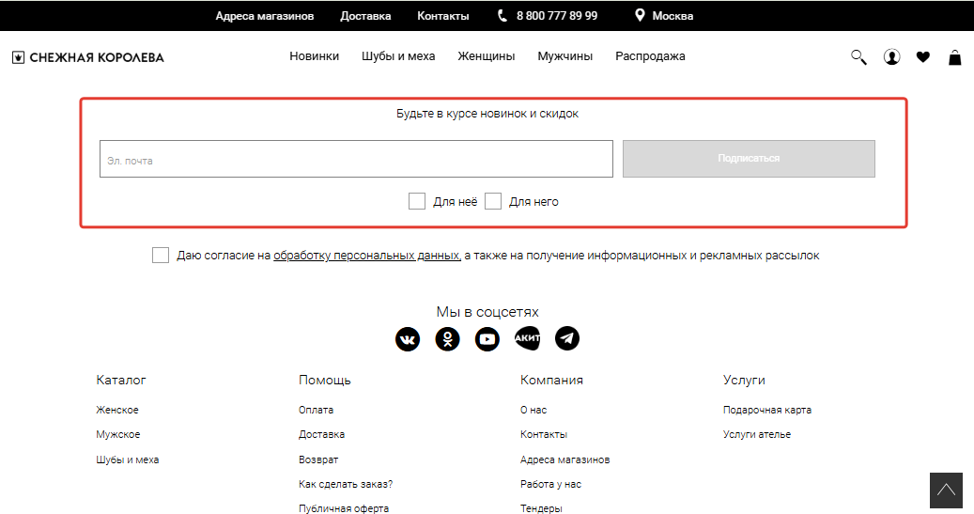Open footer Шубы и меха link
974x514 pixels.
pyautogui.click(x=128, y=459)
